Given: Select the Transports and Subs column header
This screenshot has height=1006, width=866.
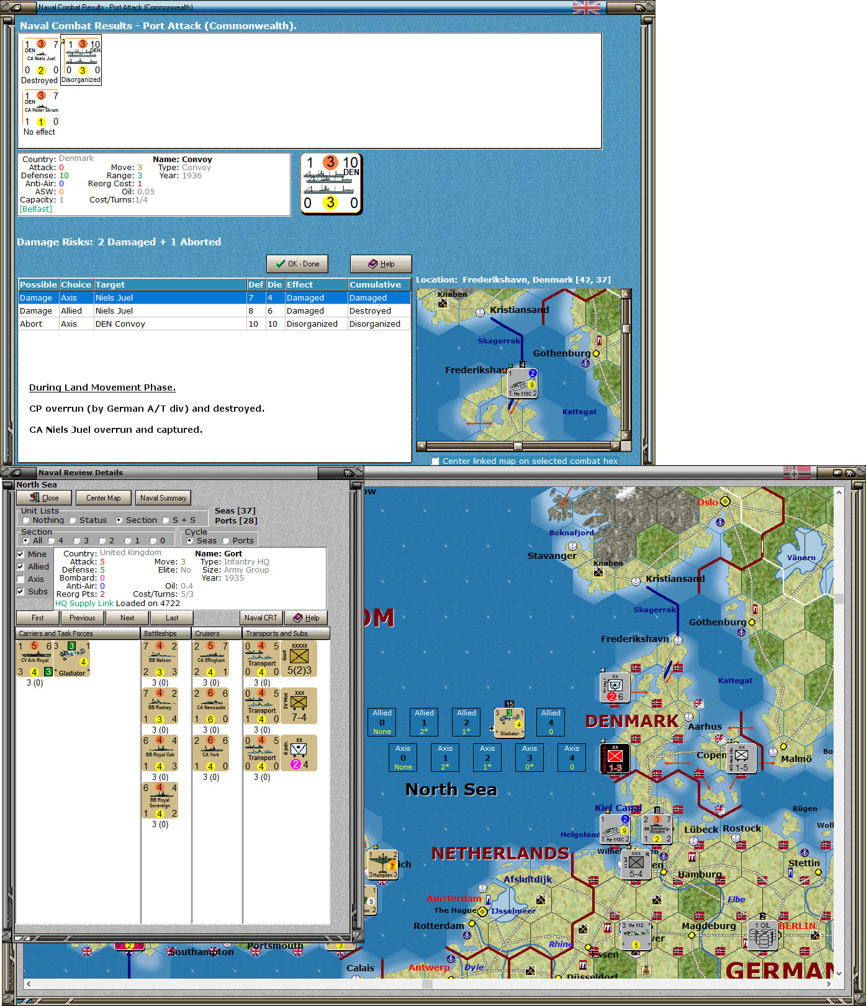Looking at the screenshot, I should click(x=286, y=633).
